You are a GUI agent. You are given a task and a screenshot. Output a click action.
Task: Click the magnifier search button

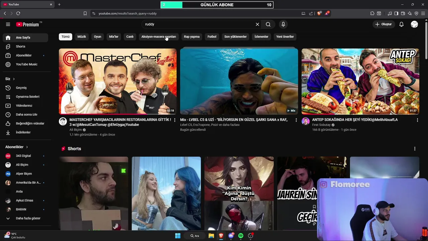point(268,24)
